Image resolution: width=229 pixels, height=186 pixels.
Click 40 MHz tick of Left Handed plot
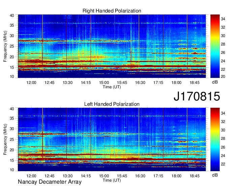click(12, 108)
